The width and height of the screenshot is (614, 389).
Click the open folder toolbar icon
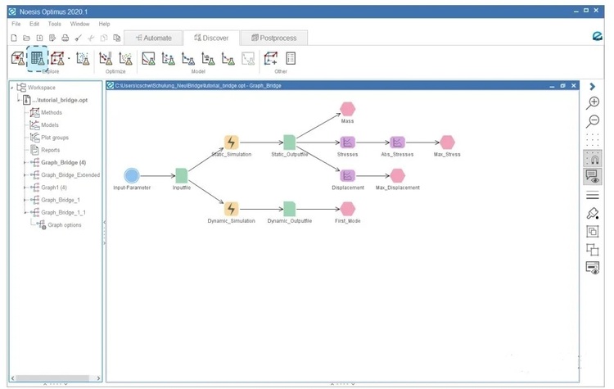pyautogui.click(x=26, y=38)
